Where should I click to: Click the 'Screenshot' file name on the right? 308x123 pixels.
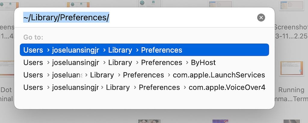click(291, 27)
